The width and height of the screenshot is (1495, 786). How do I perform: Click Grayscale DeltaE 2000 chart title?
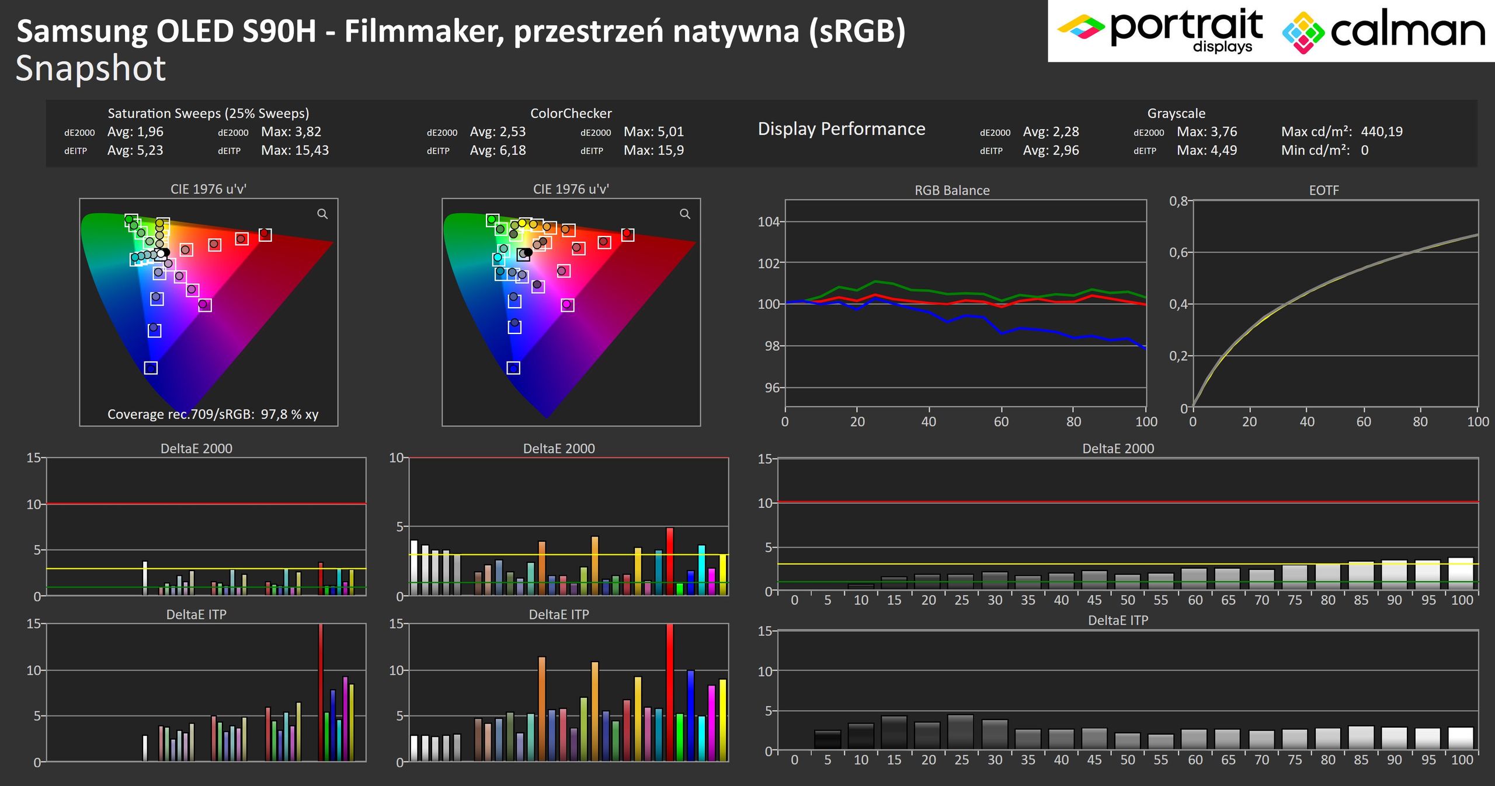point(1118,448)
